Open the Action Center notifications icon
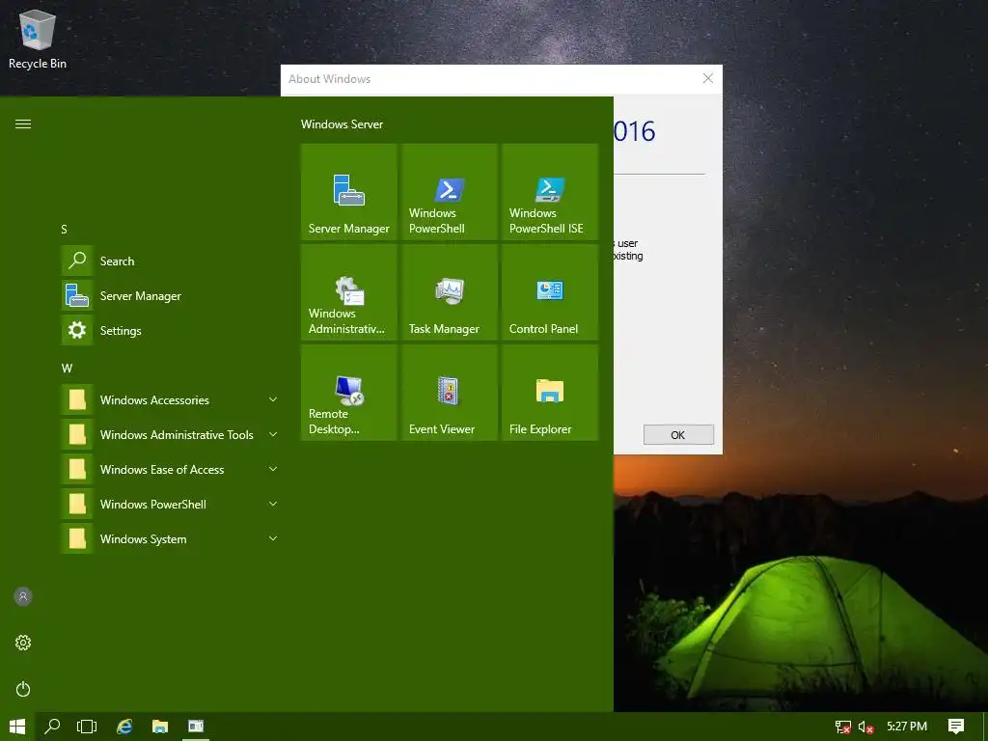 [x=956, y=727]
